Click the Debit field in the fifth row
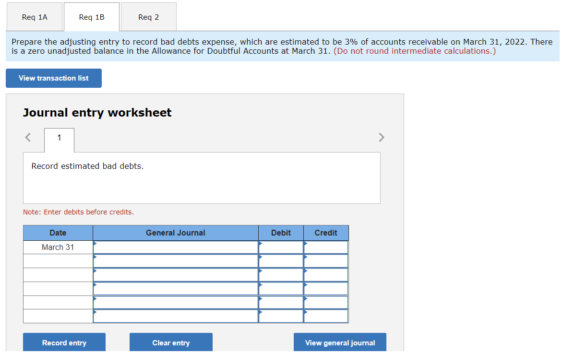 [x=281, y=302]
